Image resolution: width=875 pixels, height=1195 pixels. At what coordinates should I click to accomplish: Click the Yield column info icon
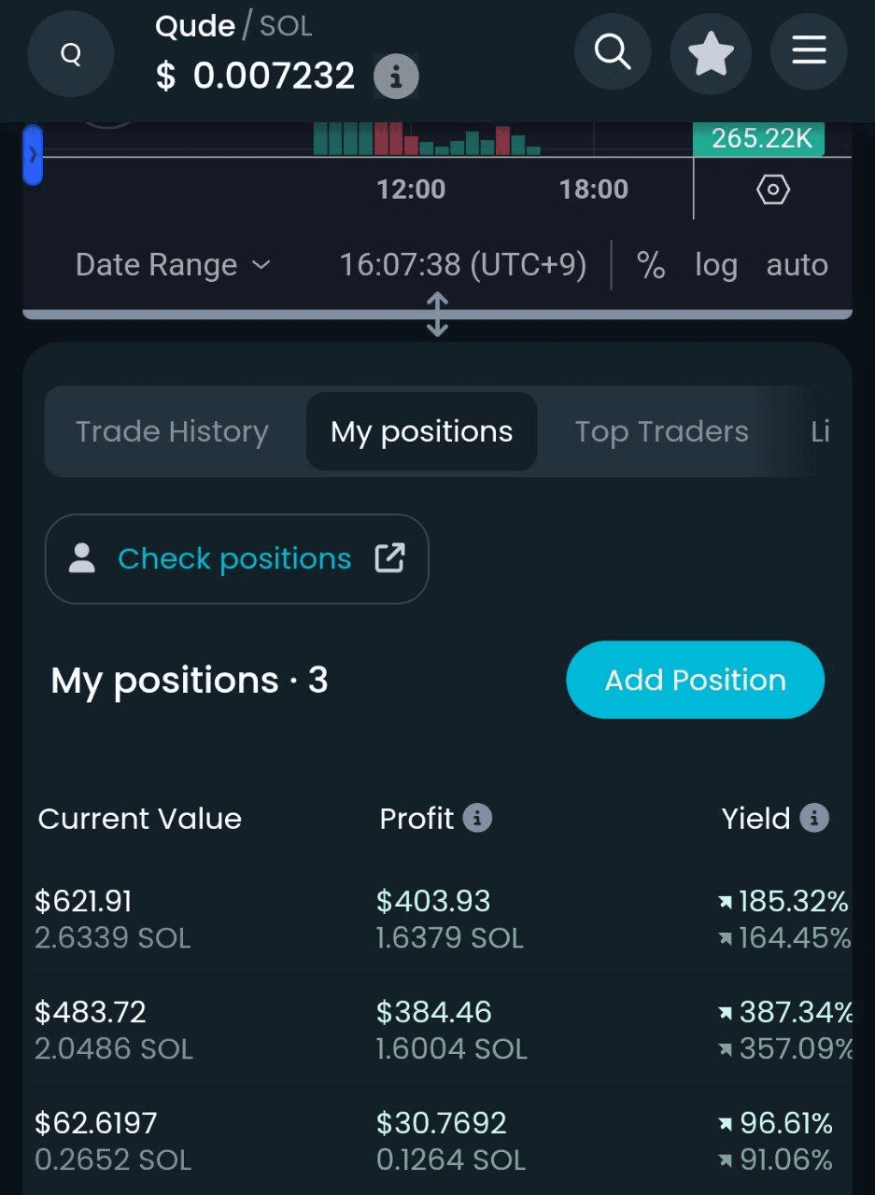point(814,819)
